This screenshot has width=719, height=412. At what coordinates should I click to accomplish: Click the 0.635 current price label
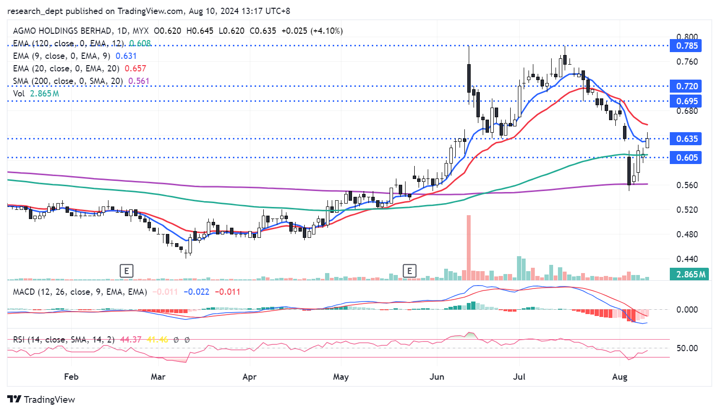coord(686,139)
